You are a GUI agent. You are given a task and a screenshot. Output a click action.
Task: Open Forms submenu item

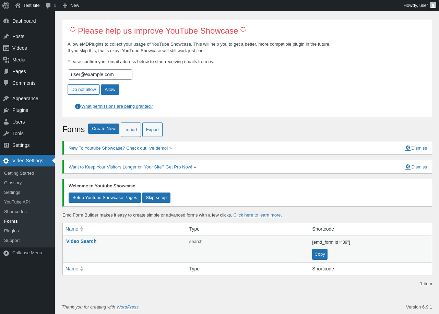tap(11, 221)
